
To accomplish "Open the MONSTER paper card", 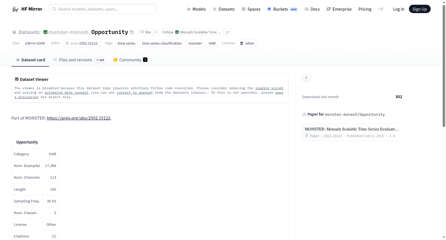I will pos(352,132).
